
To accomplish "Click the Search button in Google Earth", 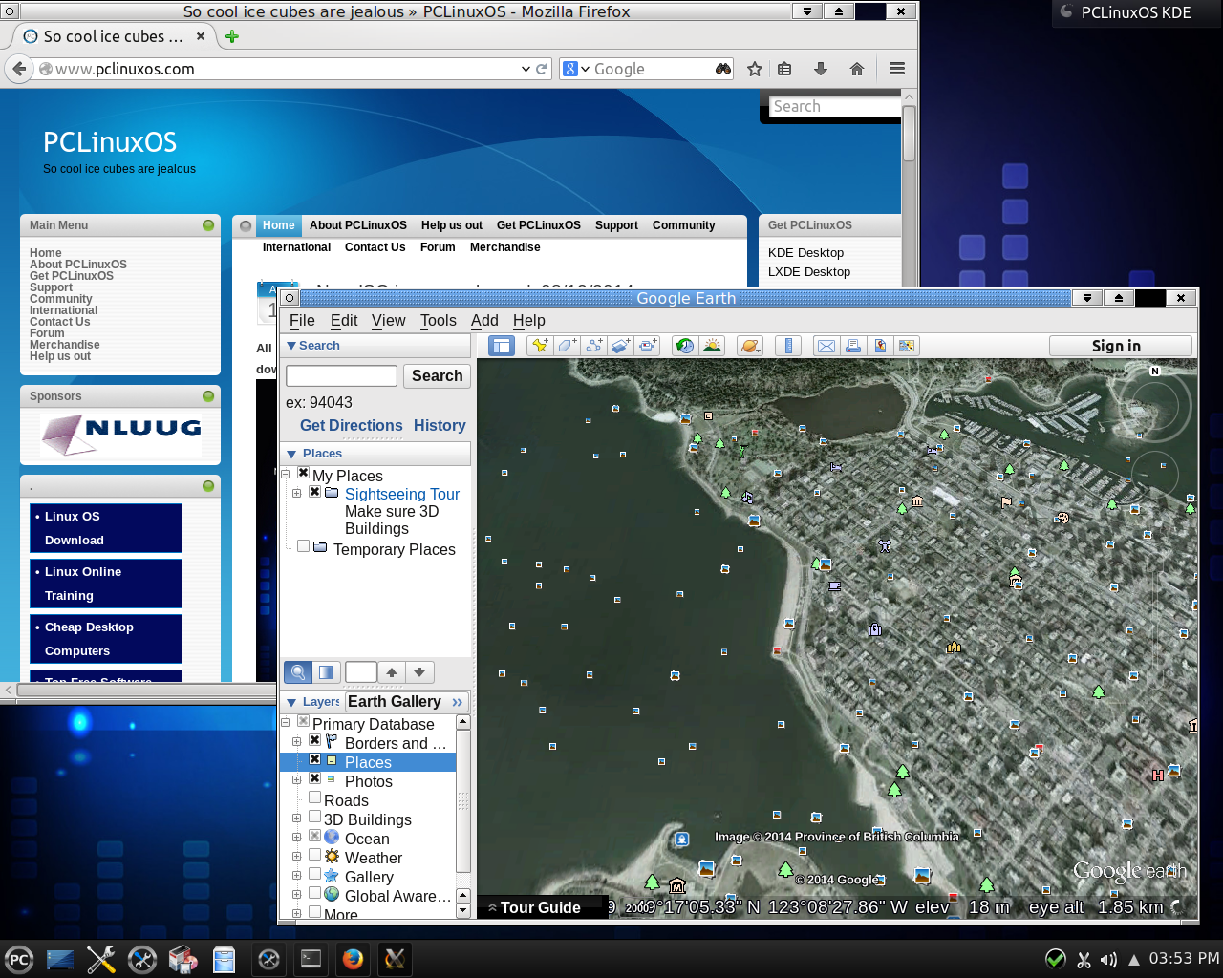I will coord(437,376).
